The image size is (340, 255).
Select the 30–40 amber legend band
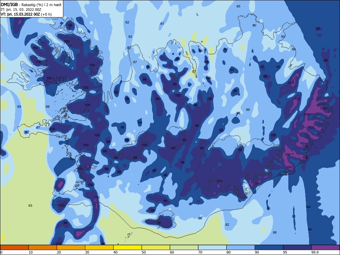click(x=99, y=248)
